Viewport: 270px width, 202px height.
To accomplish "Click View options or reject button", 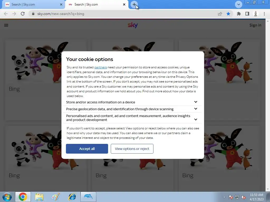I will pos(132,149).
